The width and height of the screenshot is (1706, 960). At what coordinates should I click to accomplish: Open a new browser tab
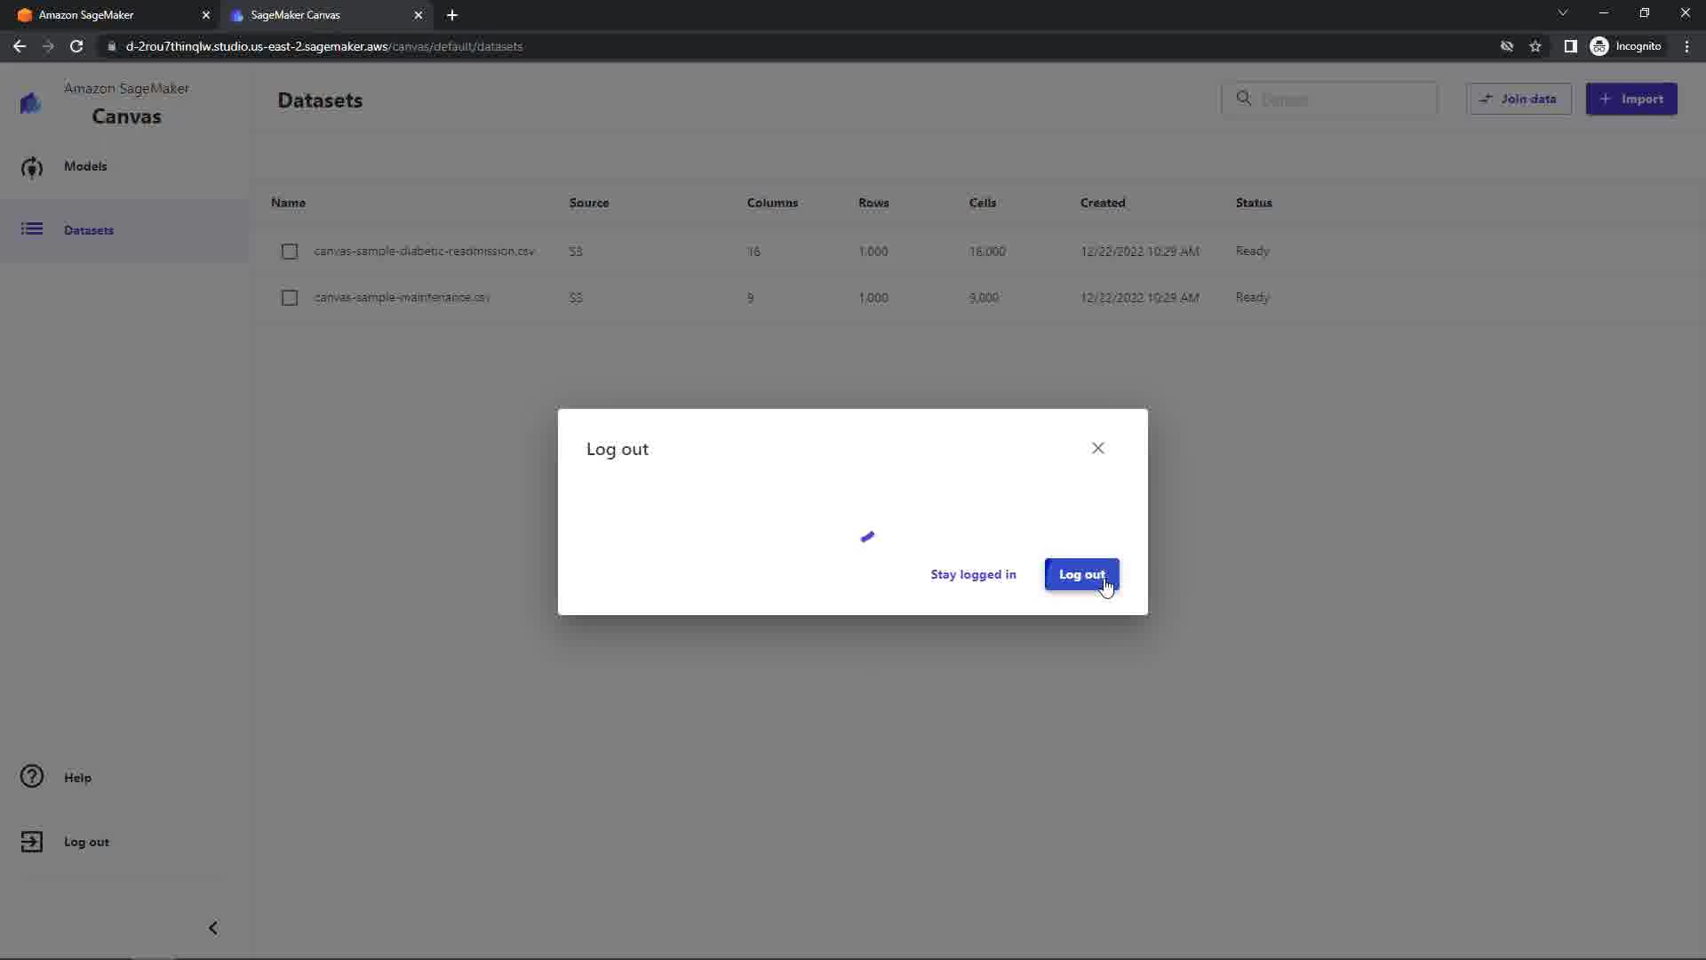pos(452,15)
